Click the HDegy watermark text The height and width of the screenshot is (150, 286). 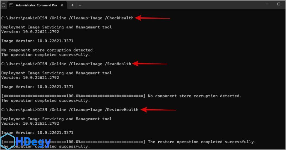point(33,142)
